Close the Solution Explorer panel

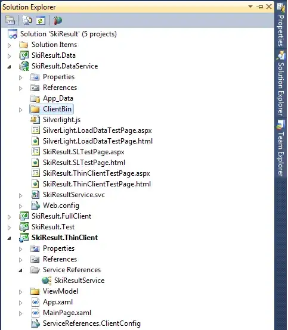[x=269, y=7]
